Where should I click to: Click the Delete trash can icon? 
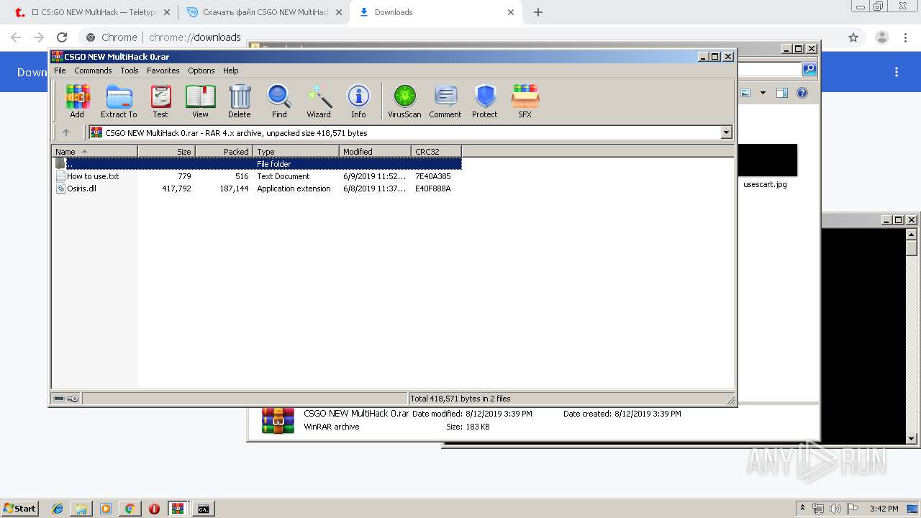(240, 101)
